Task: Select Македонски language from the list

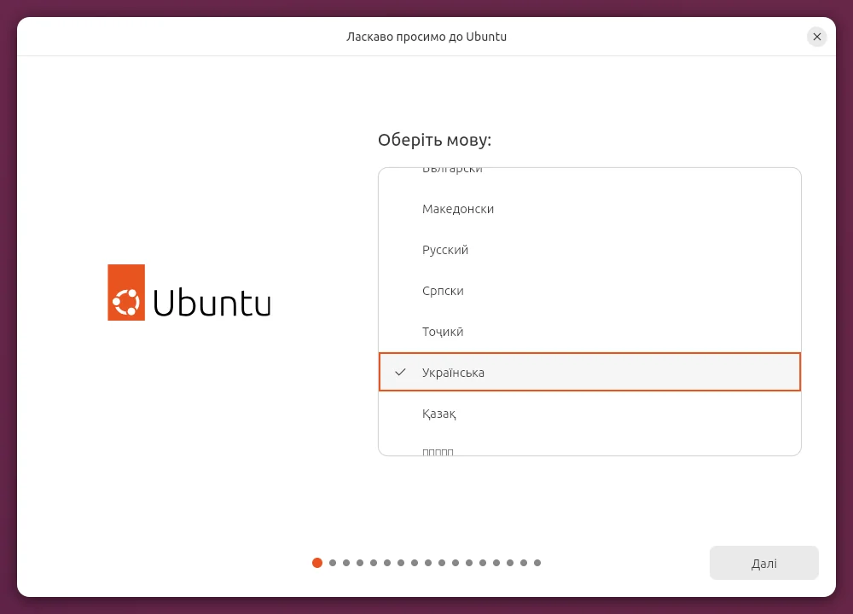Action: pyautogui.click(x=589, y=209)
